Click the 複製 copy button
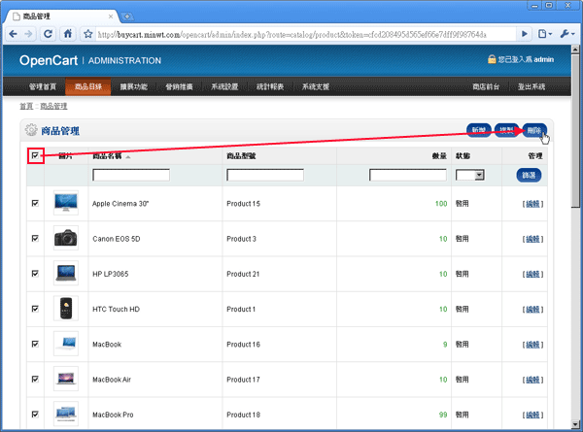 (x=507, y=130)
